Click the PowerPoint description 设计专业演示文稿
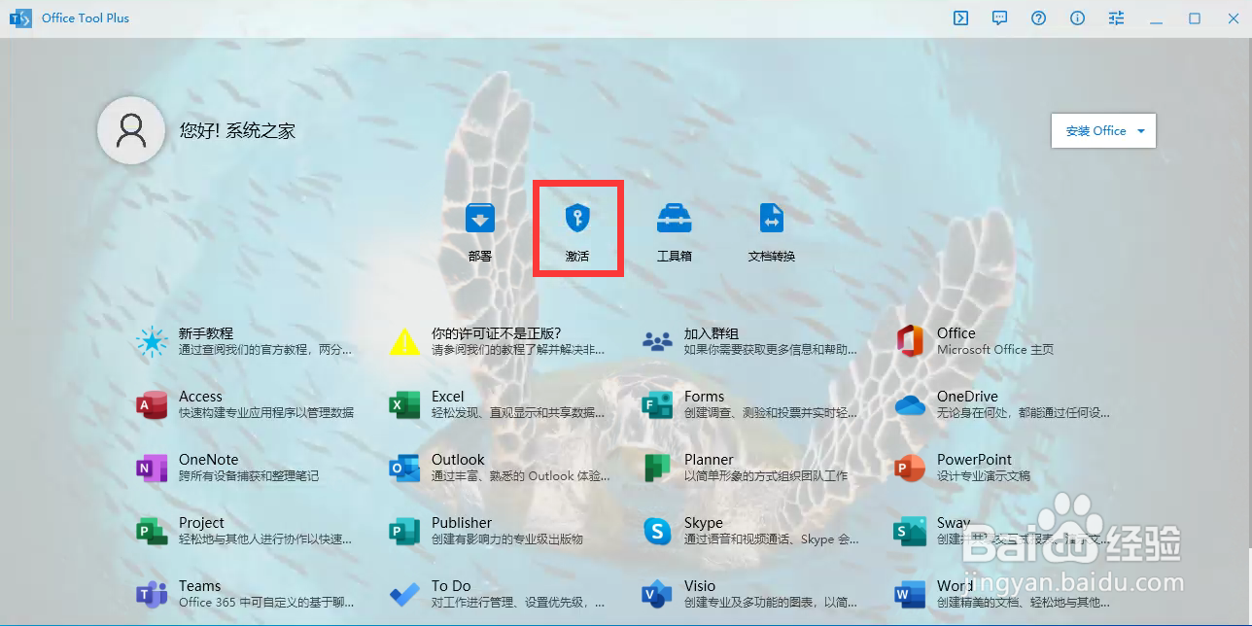1252x626 pixels. click(x=984, y=475)
